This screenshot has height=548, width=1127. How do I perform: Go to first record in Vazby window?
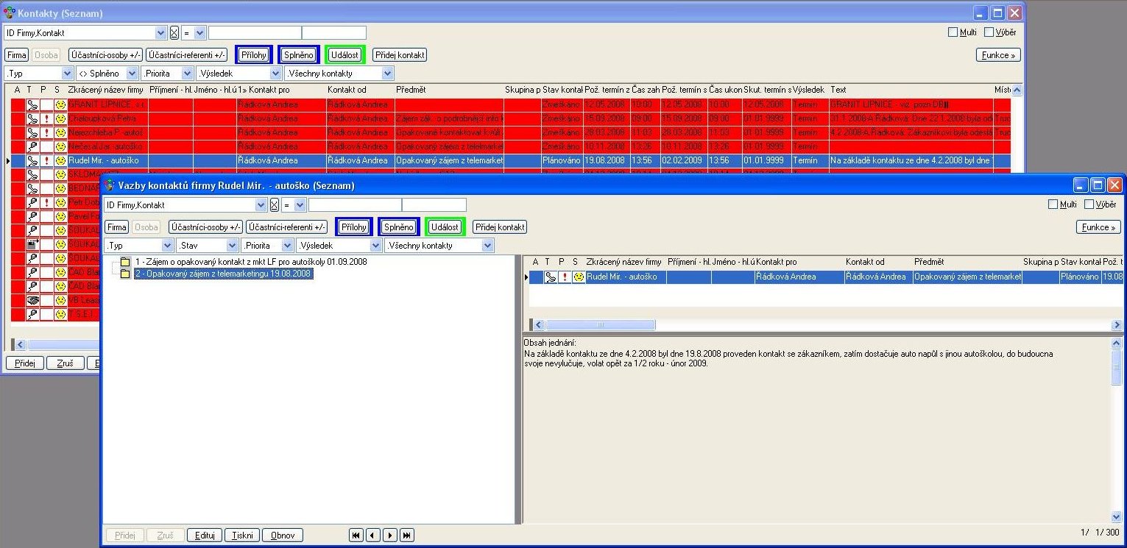(x=356, y=535)
